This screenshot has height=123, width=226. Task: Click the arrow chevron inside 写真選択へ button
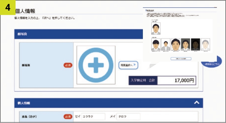[x=134, y=65]
